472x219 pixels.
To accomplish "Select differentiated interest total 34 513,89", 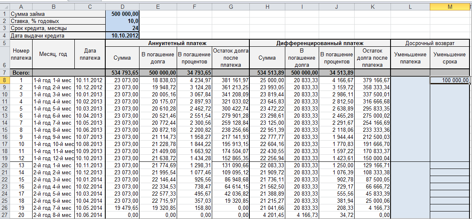I will [337, 73].
